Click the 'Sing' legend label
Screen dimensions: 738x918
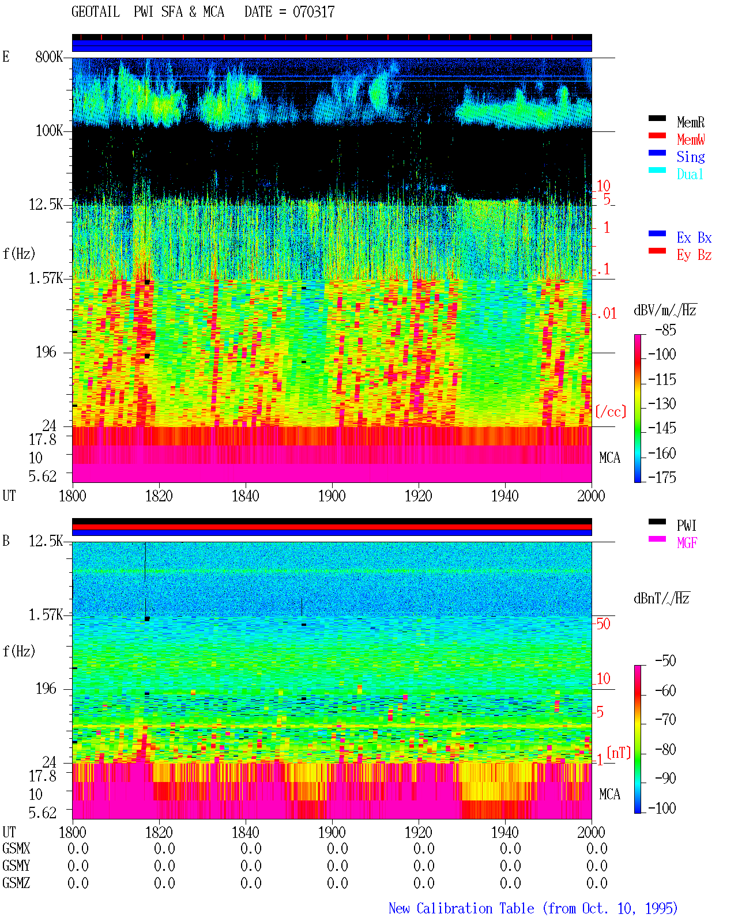pyautogui.click(x=691, y=157)
